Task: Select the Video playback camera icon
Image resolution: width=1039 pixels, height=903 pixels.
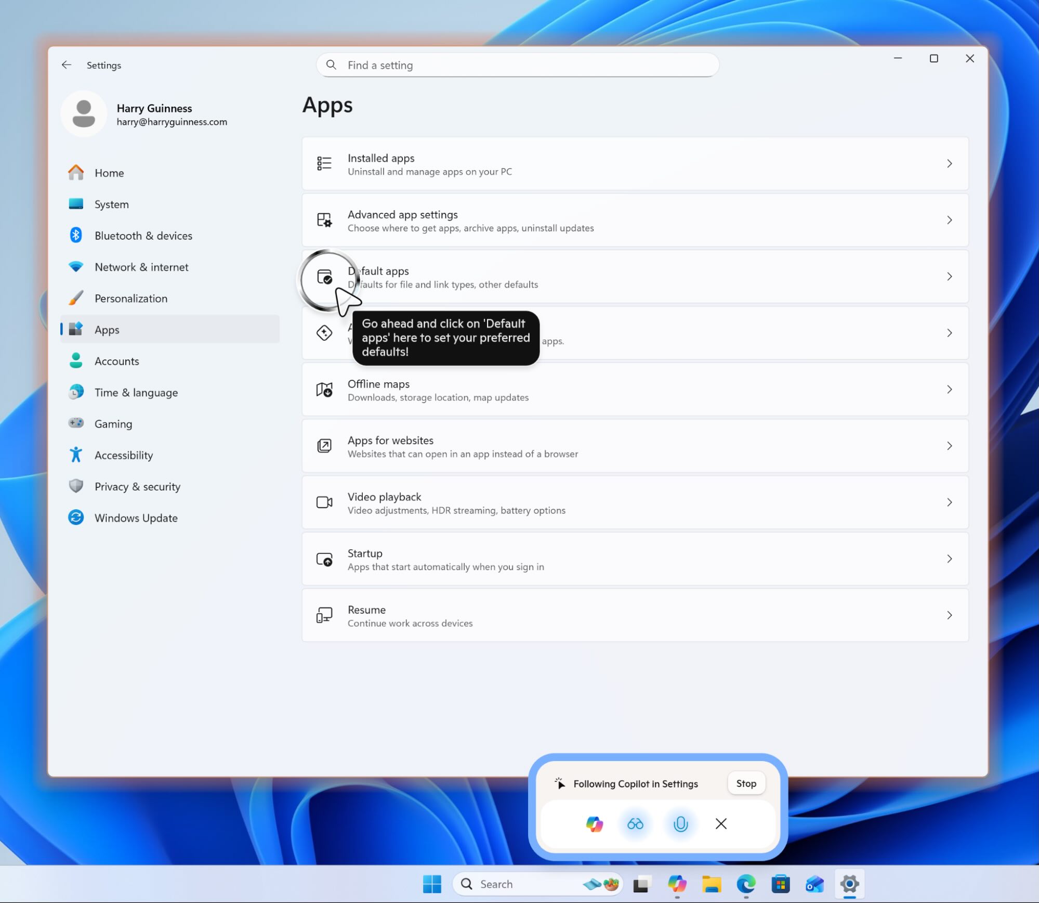Action: pos(324,502)
